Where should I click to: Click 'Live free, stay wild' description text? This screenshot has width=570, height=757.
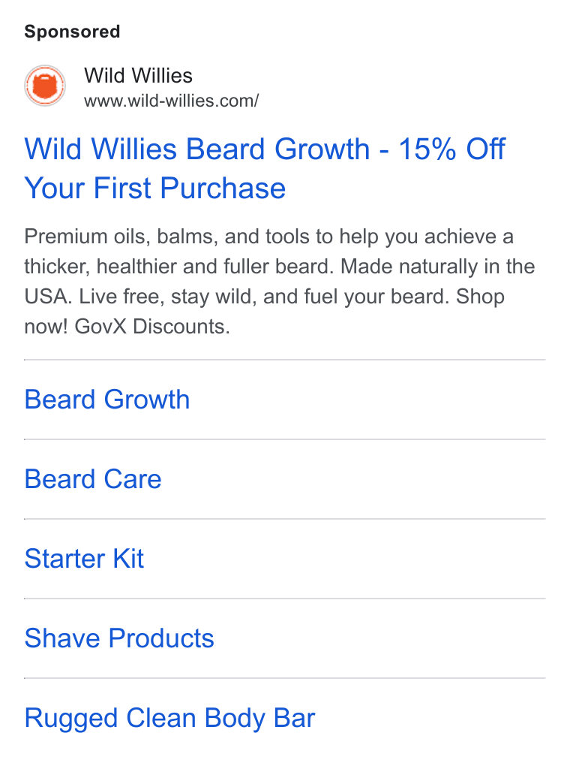click(169, 297)
